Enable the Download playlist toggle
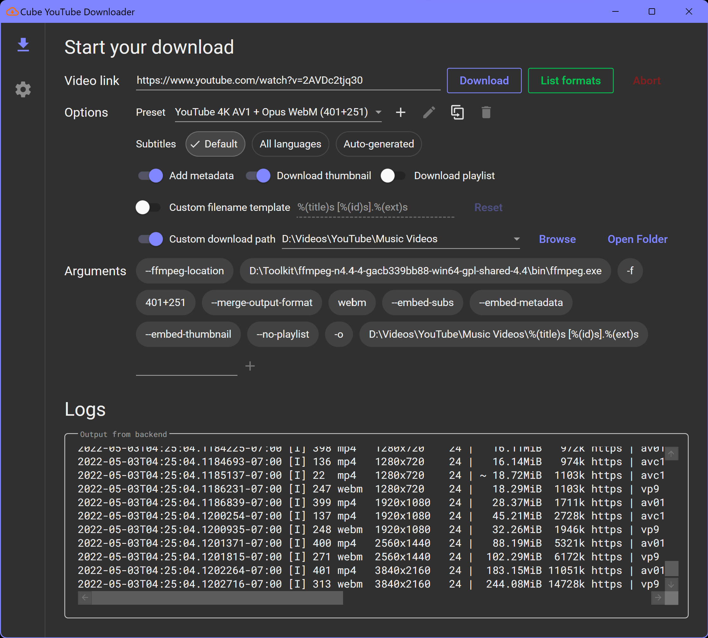Image resolution: width=708 pixels, height=638 pixels. point(393,176)
